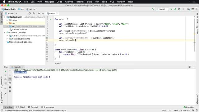Open Search Everywhere magnifier icon

[197, 9]
